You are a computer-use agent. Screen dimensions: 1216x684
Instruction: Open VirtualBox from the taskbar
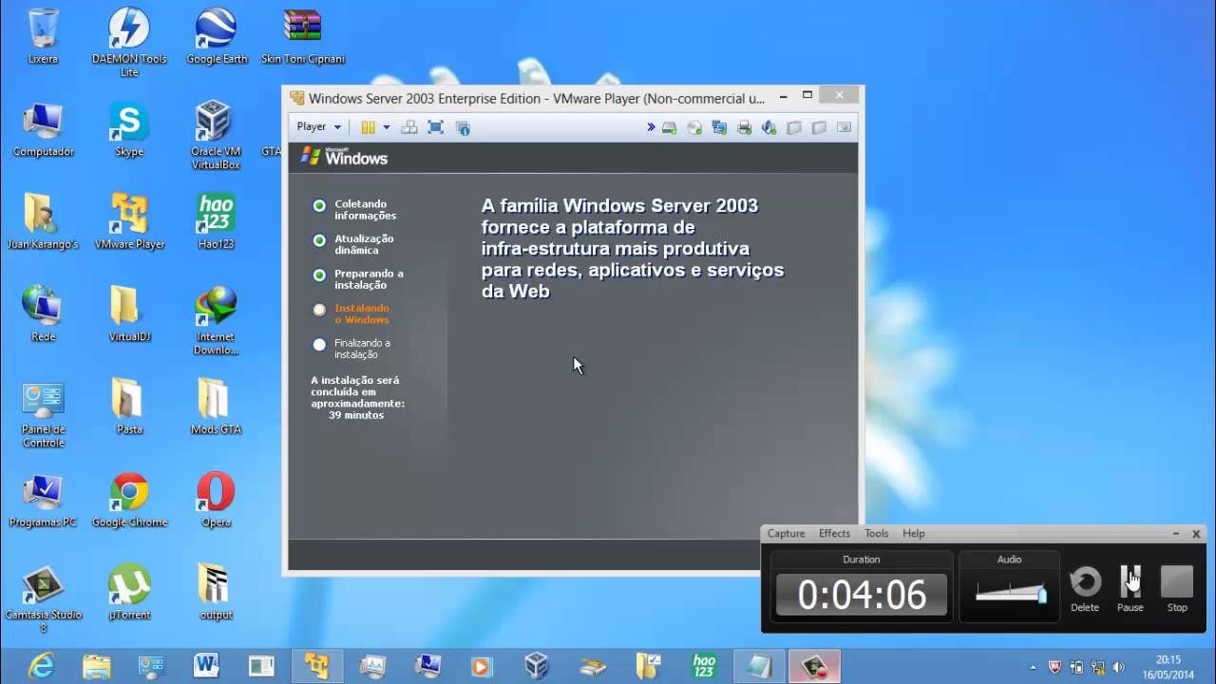(x=537, y=666)
